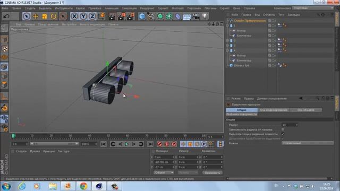The image size is (340, 191).
Task: Select the Texture mode checker icon
Action: tap(4, 48)
